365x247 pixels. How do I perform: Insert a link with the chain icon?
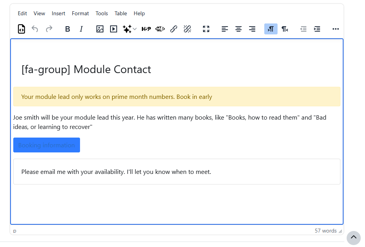174,29
